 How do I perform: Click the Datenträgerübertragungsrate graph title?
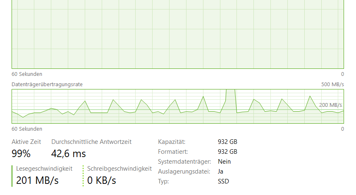pyautogui.click(x=47, y=85)
